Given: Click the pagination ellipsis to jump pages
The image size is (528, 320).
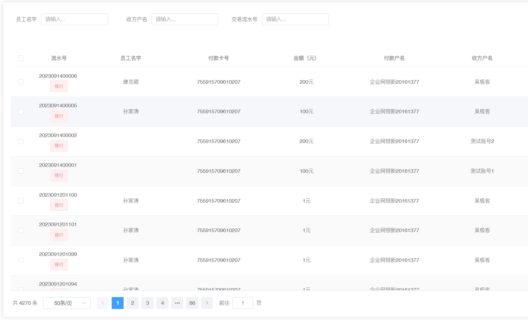Looking at the screenshot, I should [x=177, y=303].
